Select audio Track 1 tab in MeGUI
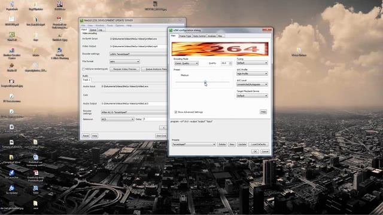Image resolution: width=383 pixels, height=215 pixels. click(86, 80)
